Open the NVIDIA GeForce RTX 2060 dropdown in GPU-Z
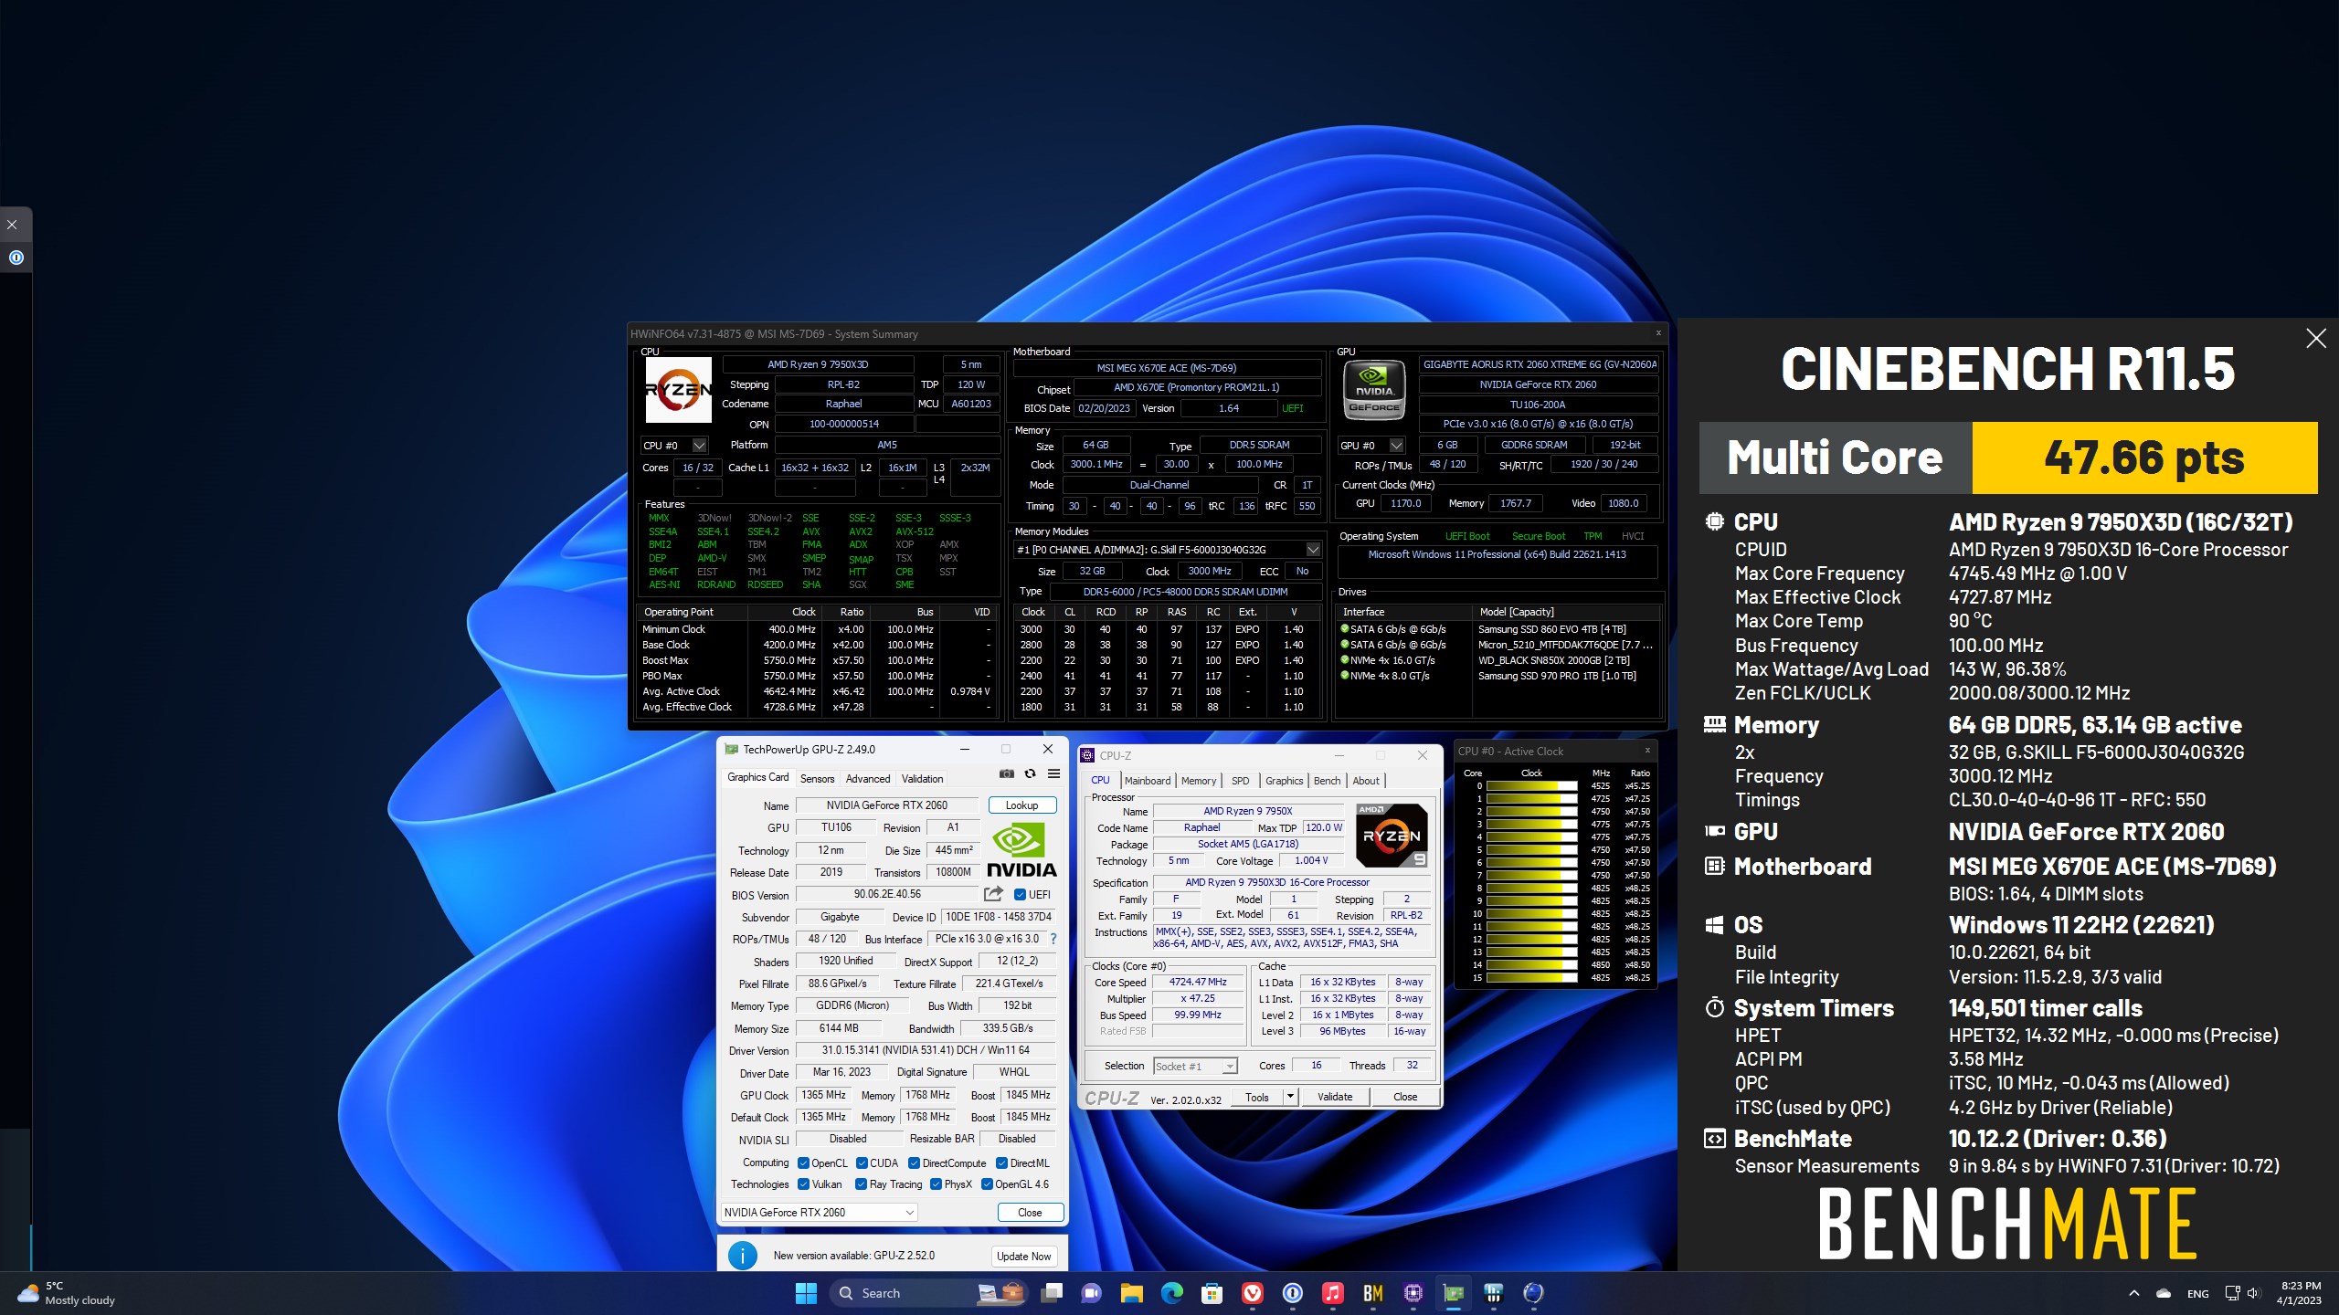 coord(819,1213)
